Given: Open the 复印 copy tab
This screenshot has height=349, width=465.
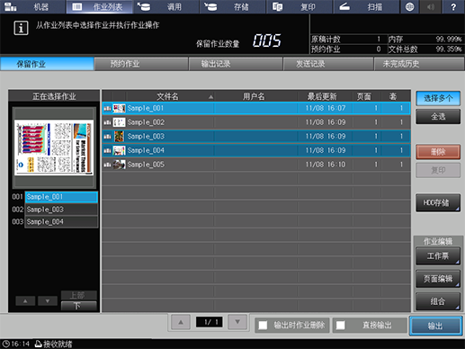Looking at the screenshot, I should (x=300, y=6).
